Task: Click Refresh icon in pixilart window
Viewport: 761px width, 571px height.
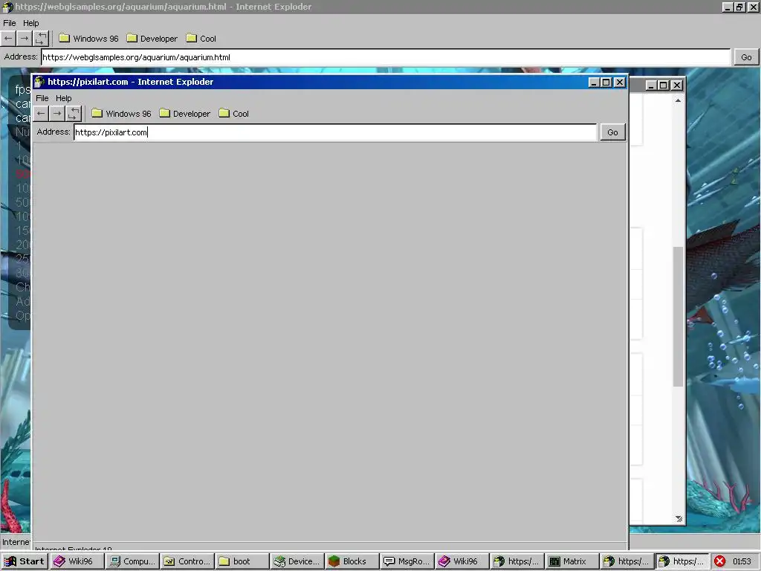Action: point(74,114)
